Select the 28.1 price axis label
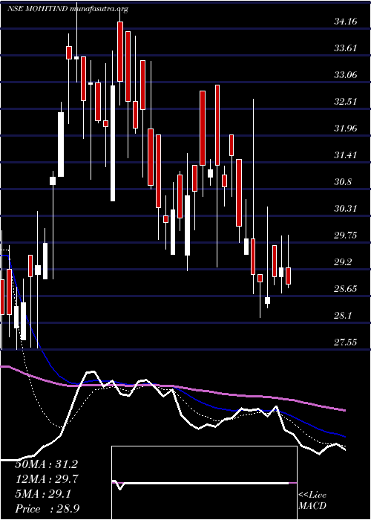This screenshot has width=371, height=520. click(x=343, y=316)
